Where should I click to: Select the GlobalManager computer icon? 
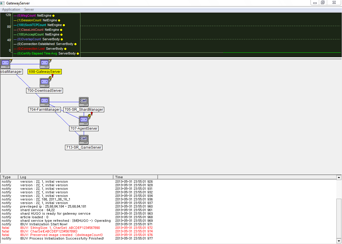5,64
